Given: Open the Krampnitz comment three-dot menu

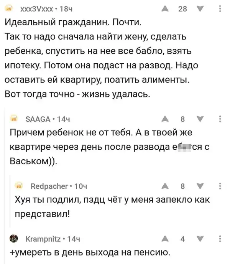Looking at the screenshot, I should tap(219, 239).
